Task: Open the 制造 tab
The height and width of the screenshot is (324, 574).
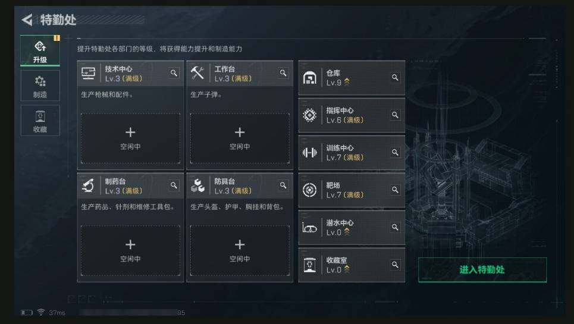Action: pos(40,86)
